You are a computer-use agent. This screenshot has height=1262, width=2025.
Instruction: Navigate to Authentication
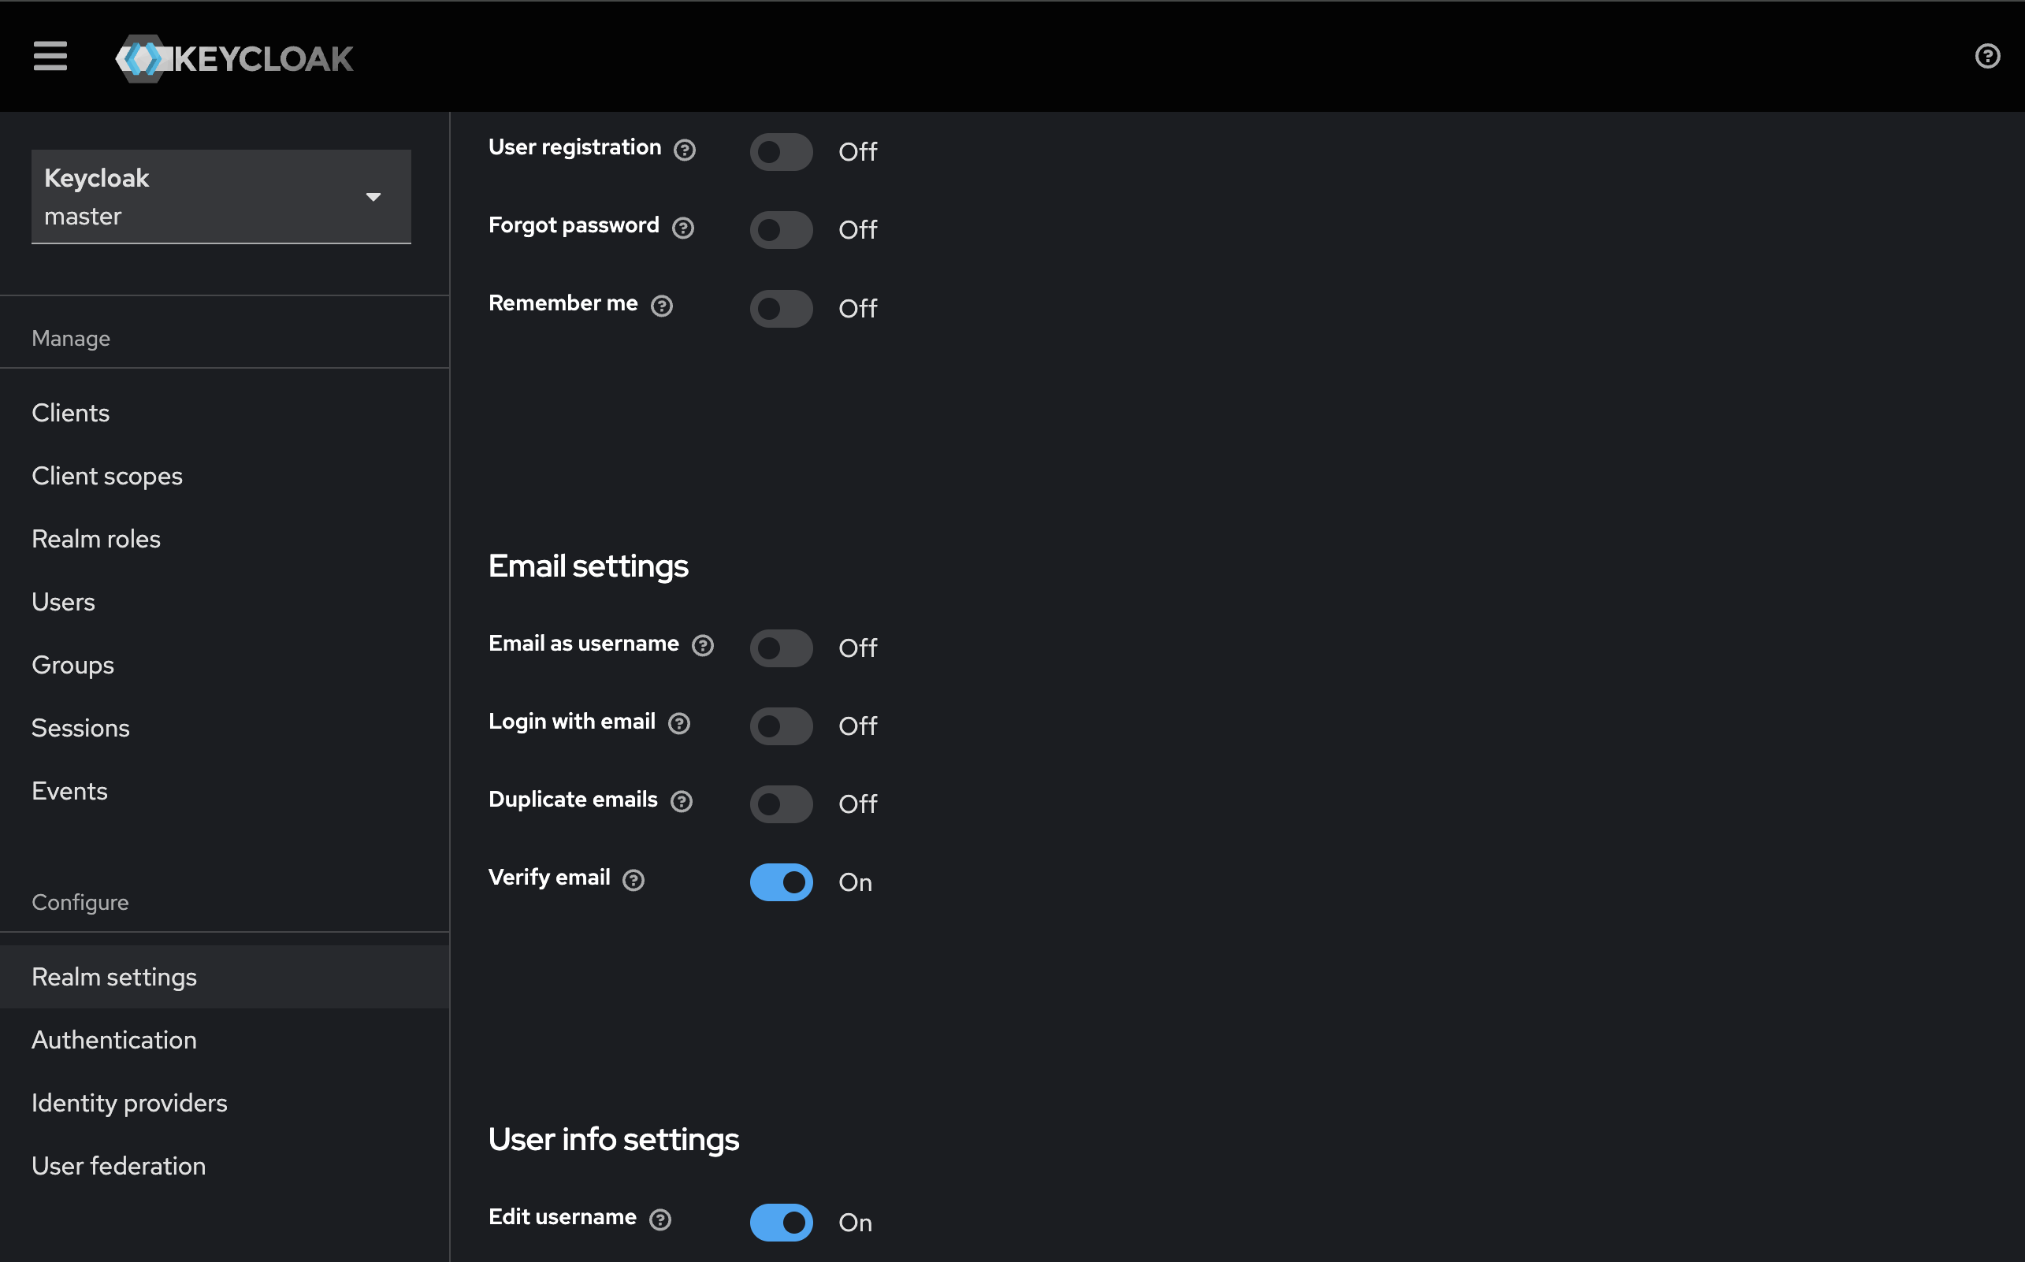coord(114,1040)
